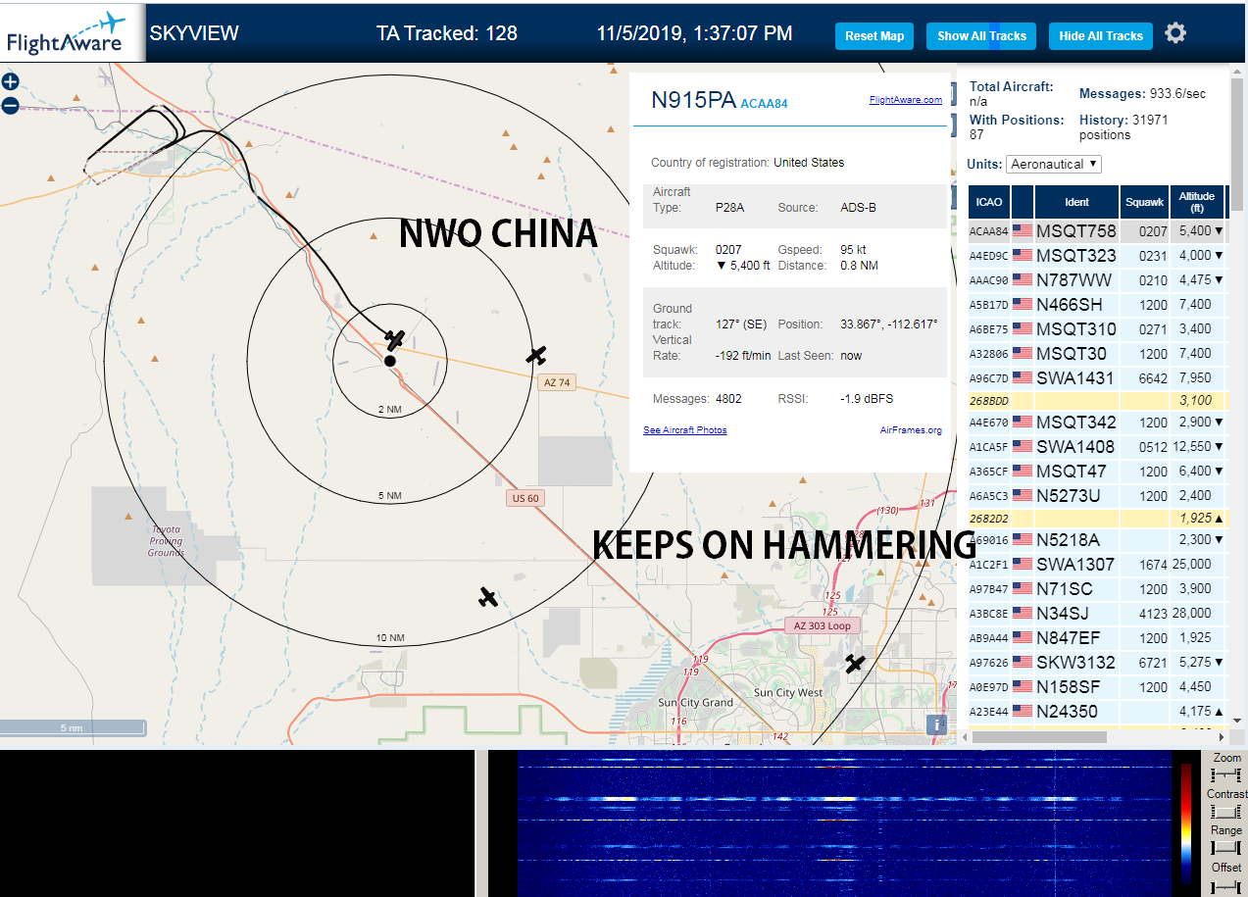This screenshot has width=1248, height=897.
Task: Open the Units dropdown
Action: click(x=1054, y=164)
